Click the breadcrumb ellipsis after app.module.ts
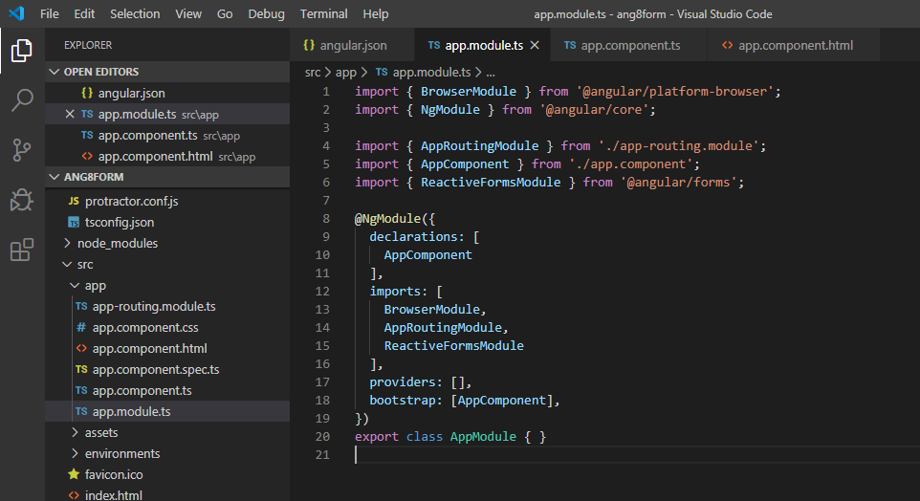The height and width of the screenshot is (501, 920). pyautogui.click(x=491, y=73)
